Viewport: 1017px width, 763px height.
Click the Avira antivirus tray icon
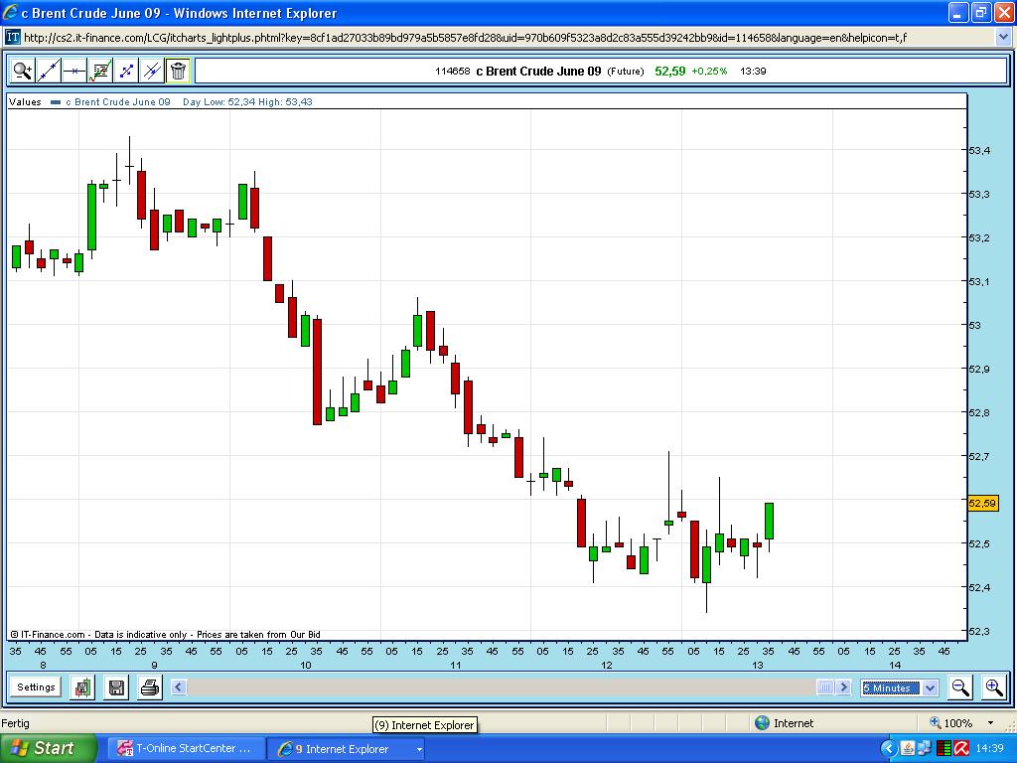coord(961,749)
